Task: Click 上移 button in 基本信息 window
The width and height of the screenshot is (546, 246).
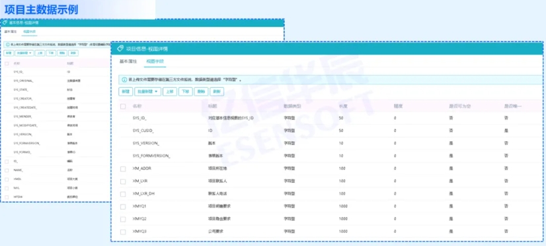Action: pos(40,53)
